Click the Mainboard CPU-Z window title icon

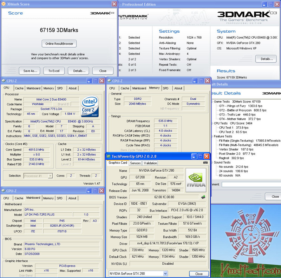point(4,191)
